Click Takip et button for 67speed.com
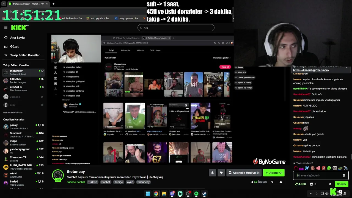The width and height of the screenshot is (352, 198). coord(225,67)
